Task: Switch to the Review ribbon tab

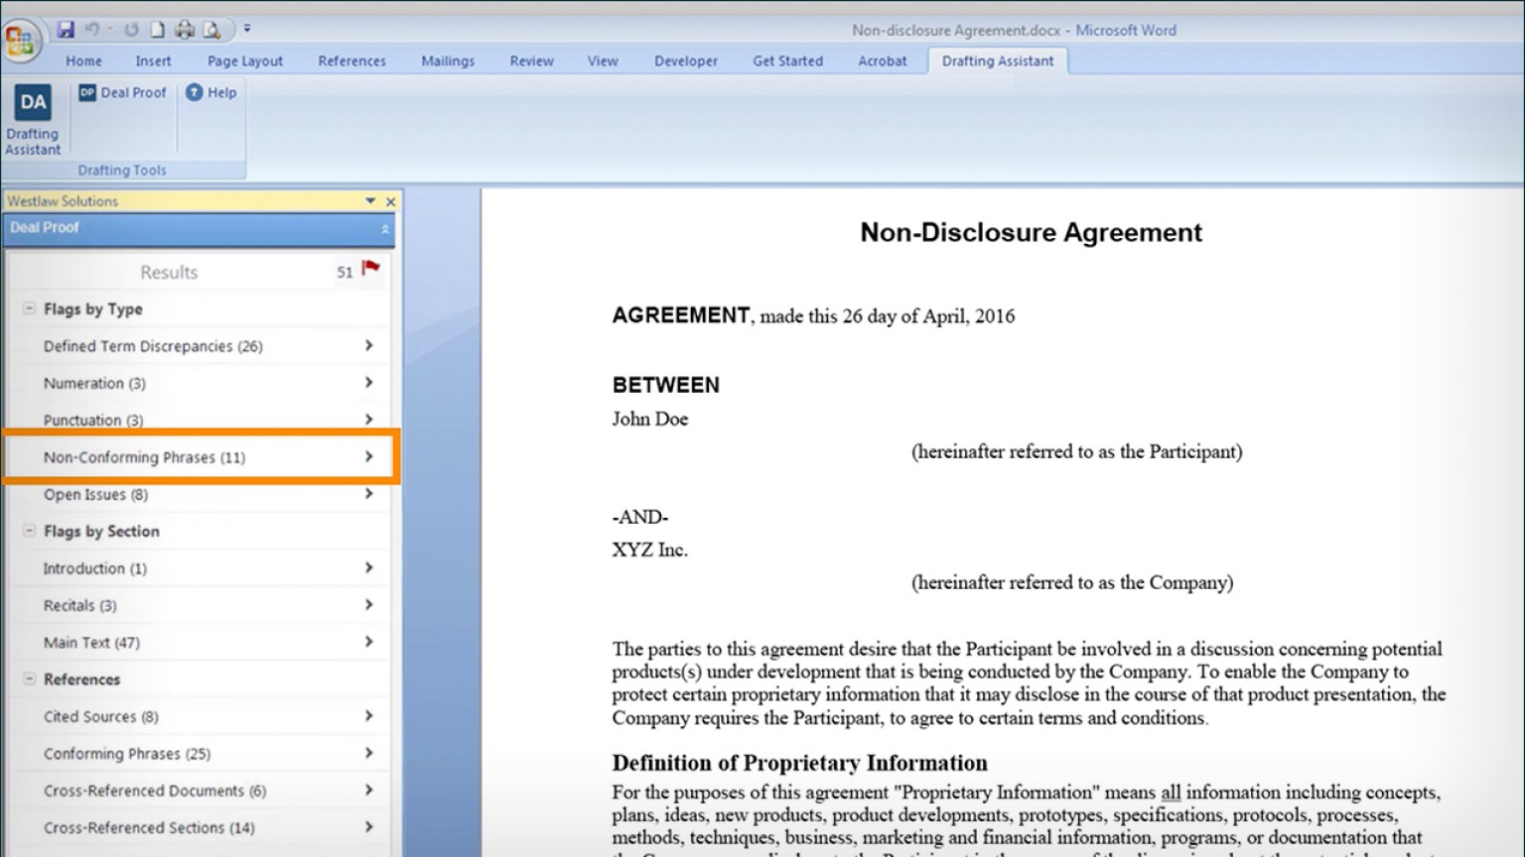Action: pos(531,61)
